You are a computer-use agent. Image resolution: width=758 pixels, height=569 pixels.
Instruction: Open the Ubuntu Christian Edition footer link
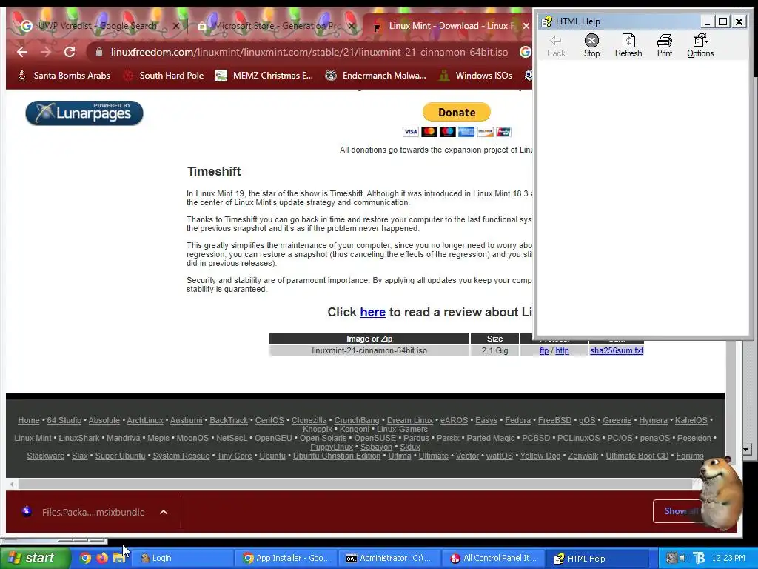coord(337,456)
